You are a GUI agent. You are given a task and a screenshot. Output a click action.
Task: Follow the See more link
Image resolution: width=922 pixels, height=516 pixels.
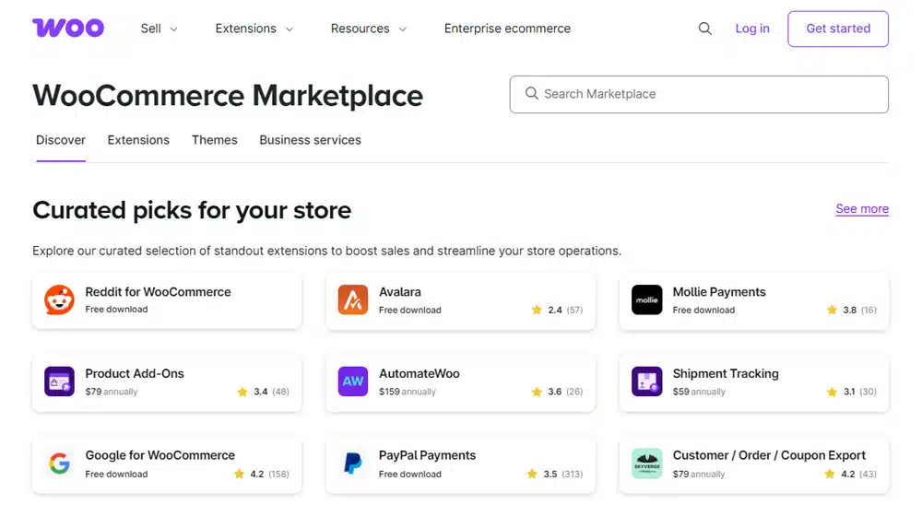coord(862,208)
